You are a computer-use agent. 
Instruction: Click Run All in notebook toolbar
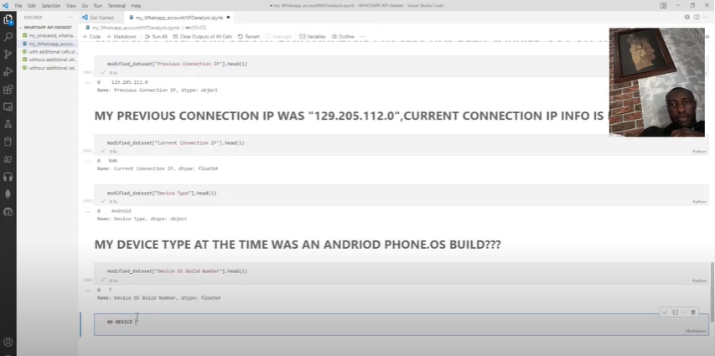pos(156,37)
